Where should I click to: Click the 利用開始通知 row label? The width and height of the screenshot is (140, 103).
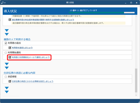(14, 53)
